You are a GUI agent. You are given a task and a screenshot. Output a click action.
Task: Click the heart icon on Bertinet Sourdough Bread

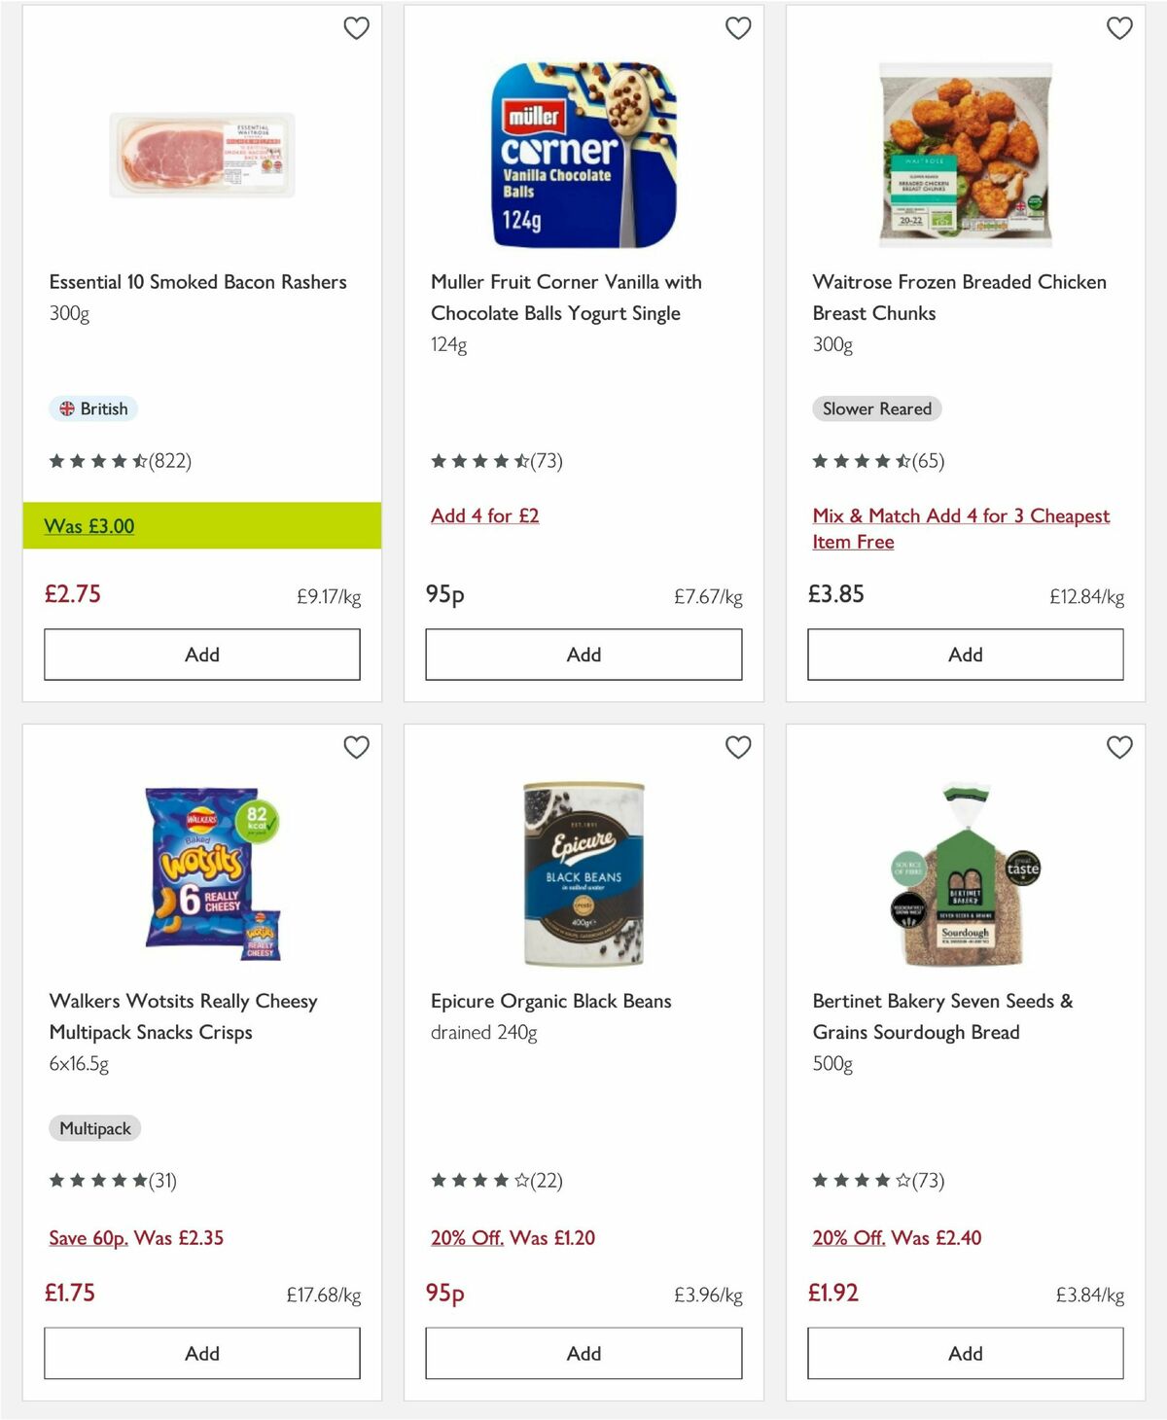[1119, 747]
